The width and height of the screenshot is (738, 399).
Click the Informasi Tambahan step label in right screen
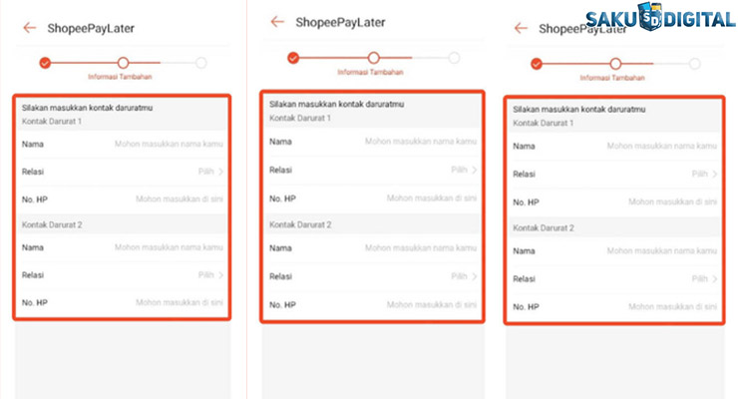click(x=614, y=77)
